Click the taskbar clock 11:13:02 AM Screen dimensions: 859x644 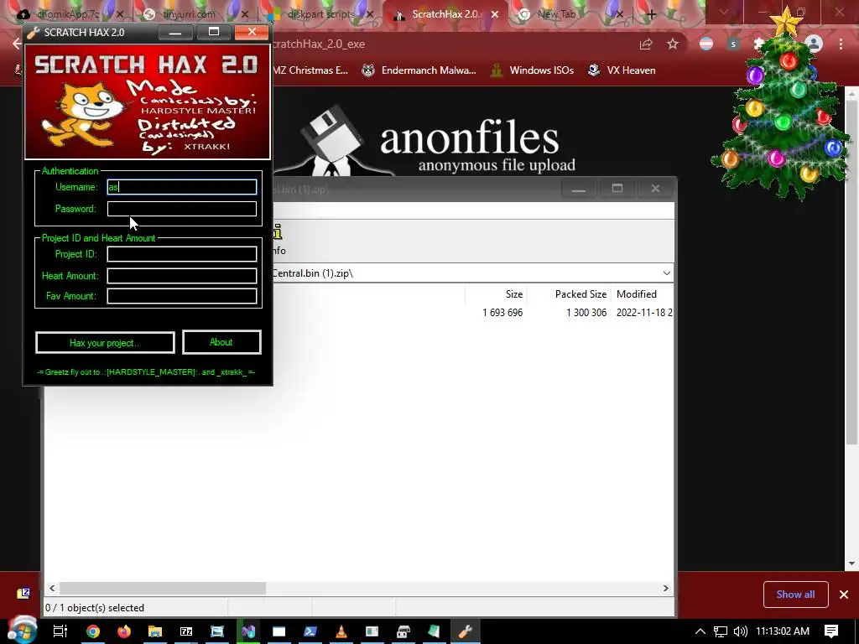[783, 631]
